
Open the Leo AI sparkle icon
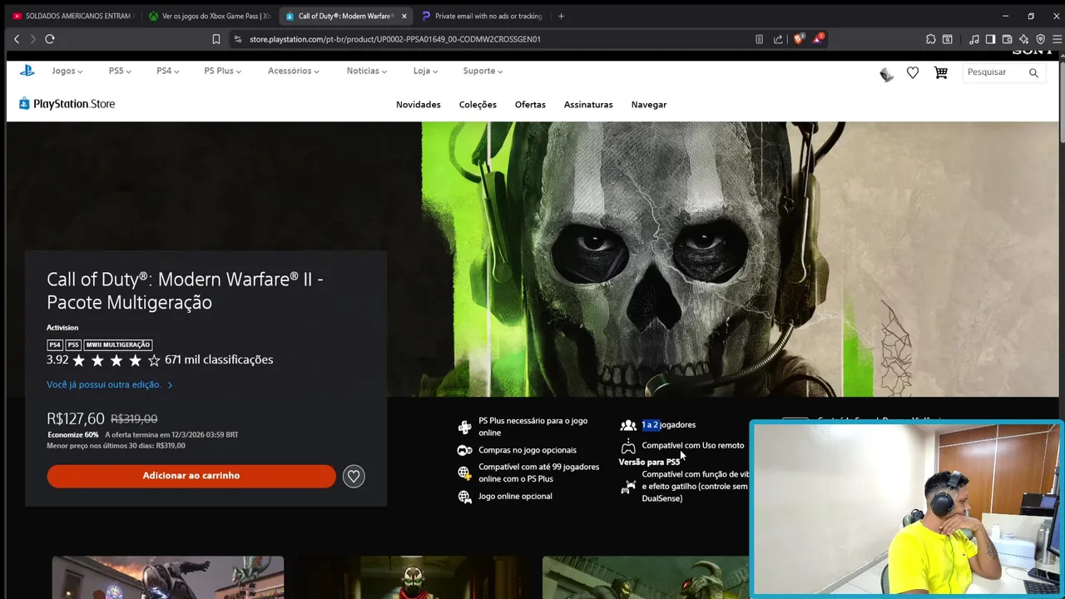click(1023, 39)
